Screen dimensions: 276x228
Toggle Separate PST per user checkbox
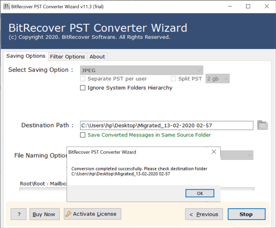point(83,79)
